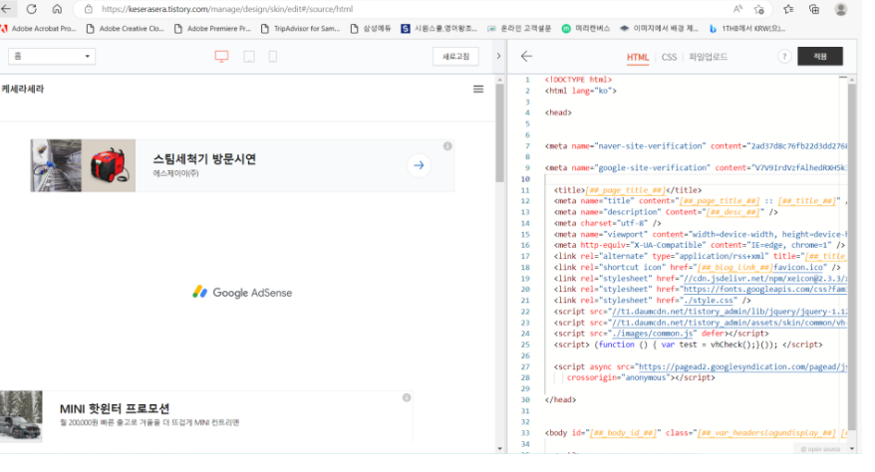The width and height of the screenshot is (875, 472).
Task: Click the ./style.css link in code
Action: (x=709, y=301)
